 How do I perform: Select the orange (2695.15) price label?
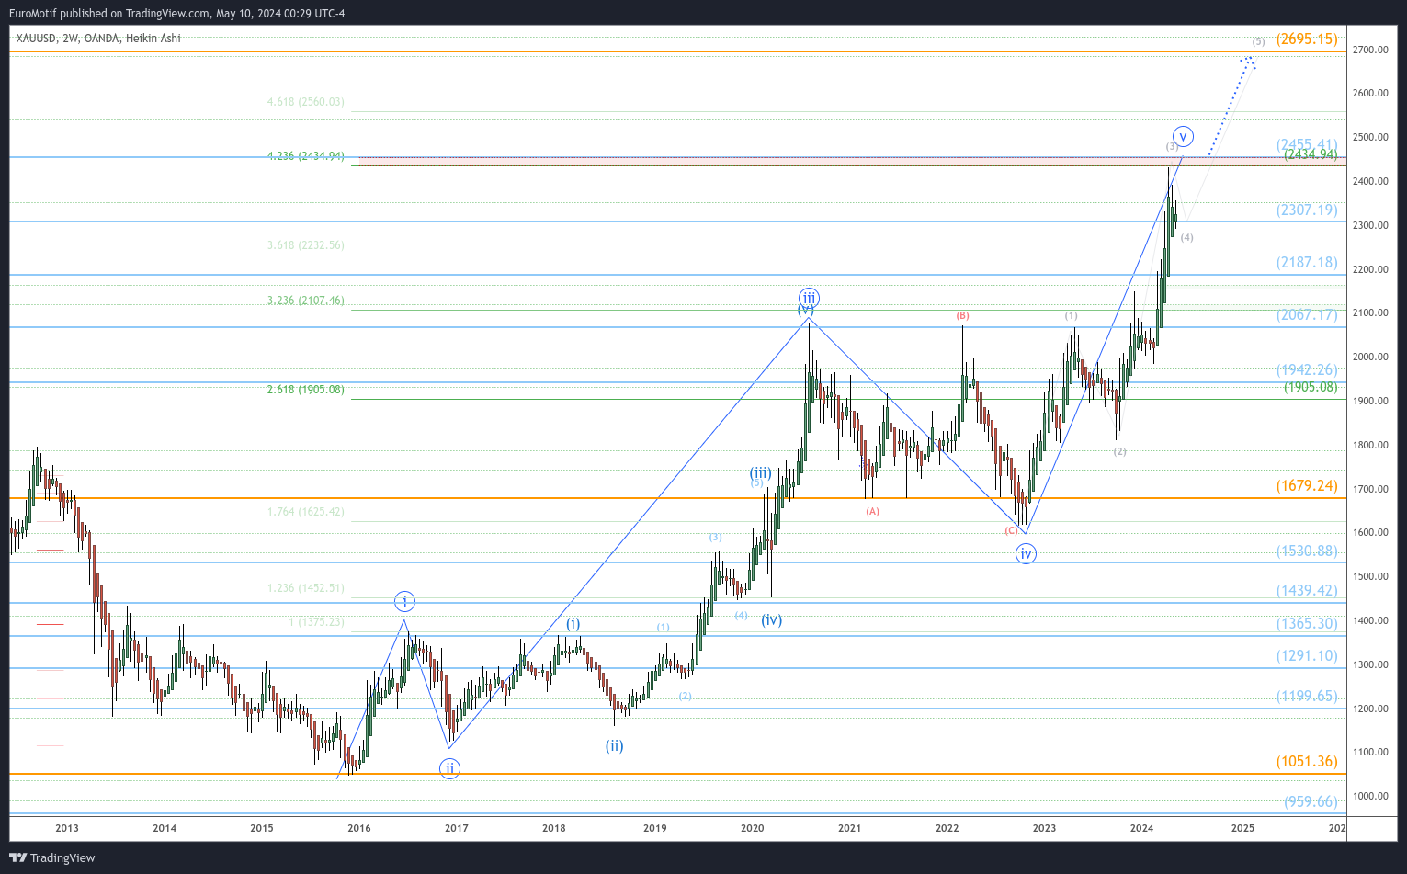1307,39
